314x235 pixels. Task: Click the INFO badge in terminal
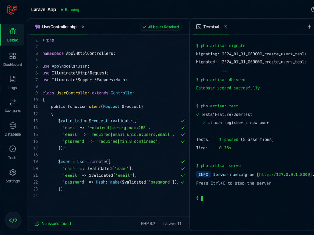(x=203, y=175)
